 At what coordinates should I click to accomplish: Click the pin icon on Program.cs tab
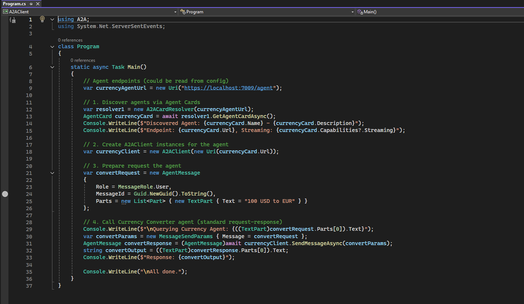point(30,4)
